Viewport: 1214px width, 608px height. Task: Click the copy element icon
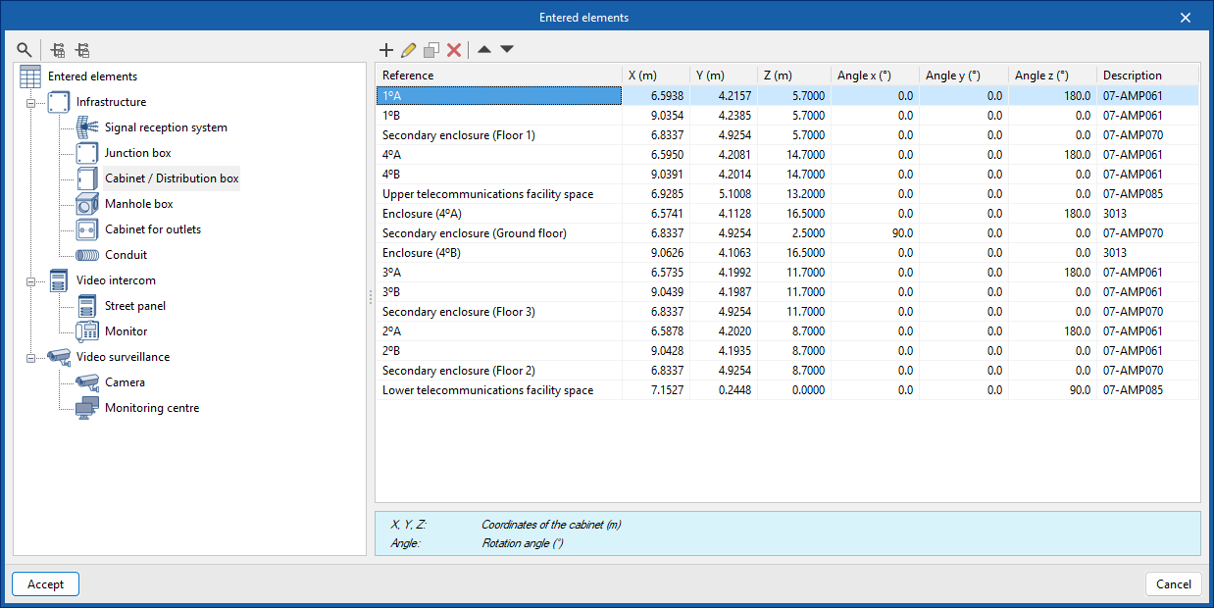430,50
